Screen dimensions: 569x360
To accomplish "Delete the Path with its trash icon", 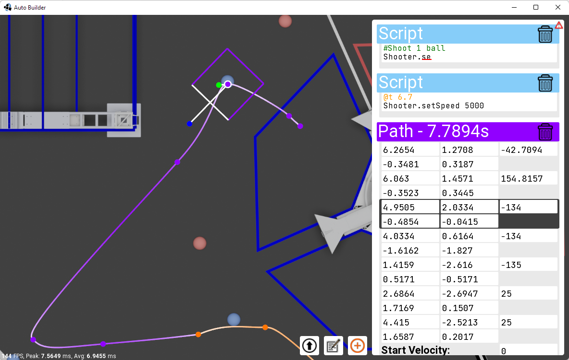I will point(545,131).
